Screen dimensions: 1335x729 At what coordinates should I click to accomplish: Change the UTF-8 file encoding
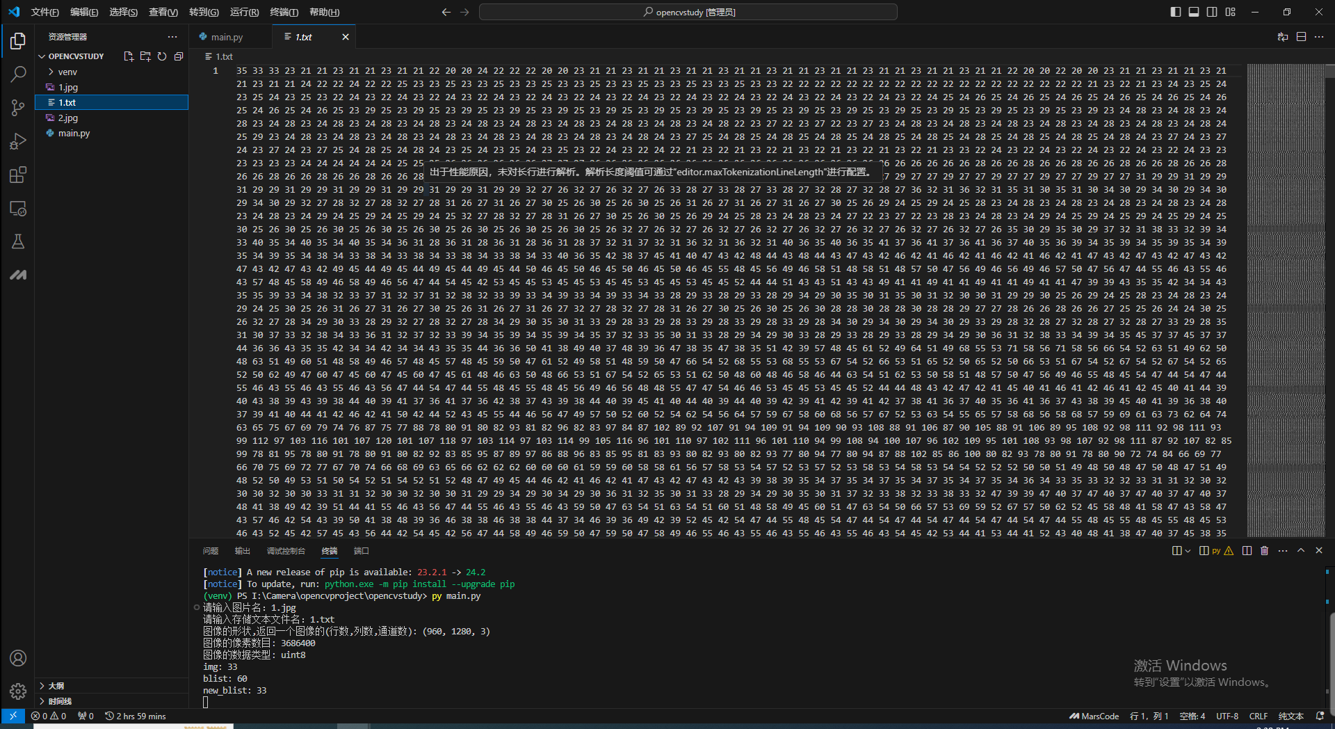1227,716
